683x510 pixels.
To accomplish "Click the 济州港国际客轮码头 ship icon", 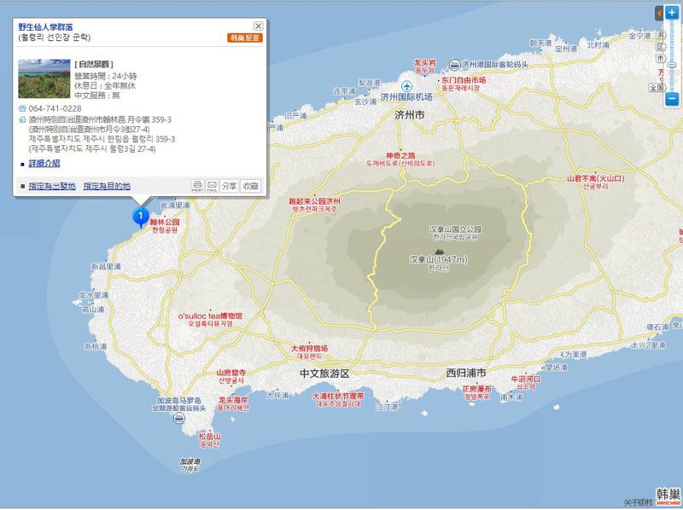I will click(x=454, y=65).
